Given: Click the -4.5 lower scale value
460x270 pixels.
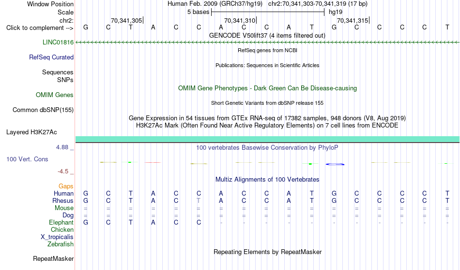Looking at the screenshot, I should tap(63, 171).
